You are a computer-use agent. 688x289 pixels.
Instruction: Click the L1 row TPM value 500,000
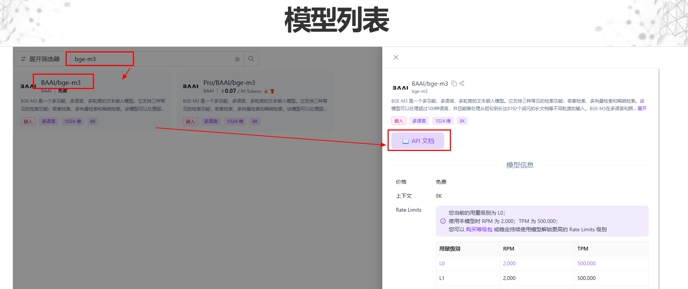click(586, 278)
